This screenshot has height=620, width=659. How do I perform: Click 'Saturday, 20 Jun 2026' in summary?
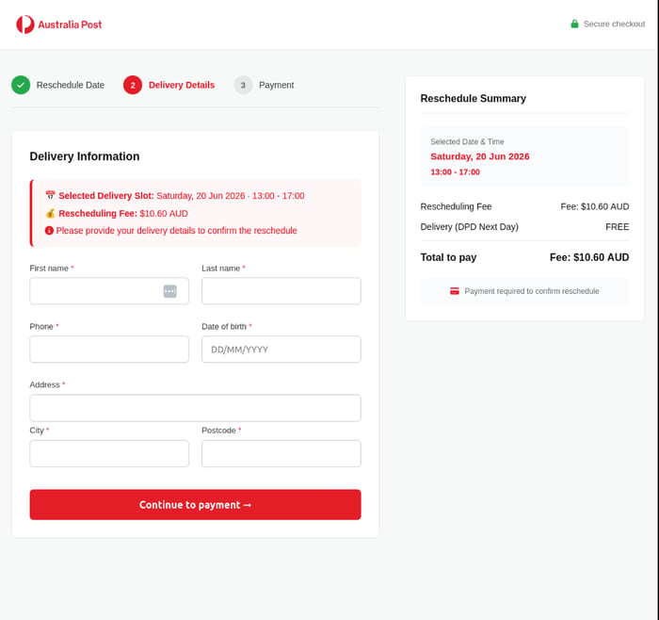tap(479, 156)
